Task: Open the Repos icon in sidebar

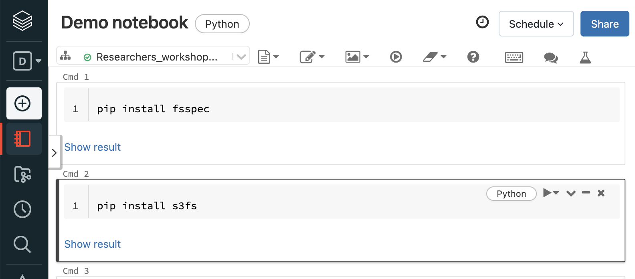Action: [22, 174]
